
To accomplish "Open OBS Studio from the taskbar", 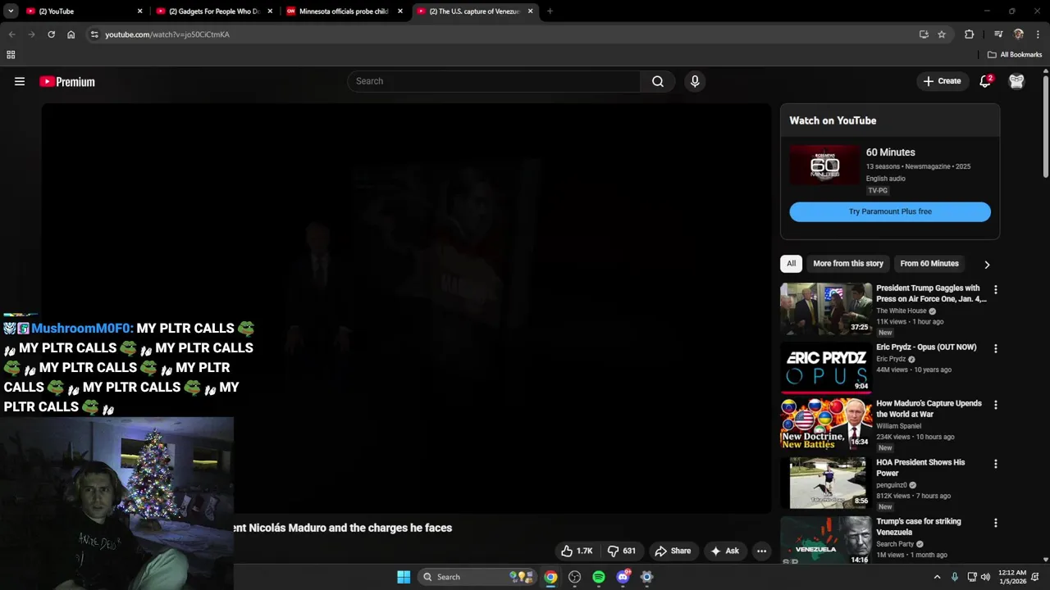I will point(575,577).
